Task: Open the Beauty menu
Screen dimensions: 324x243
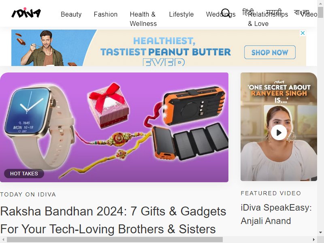Action: tap(71, 14)
